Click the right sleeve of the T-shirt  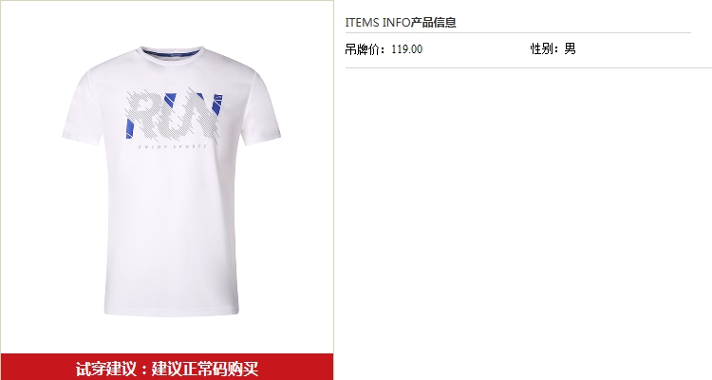261,108
